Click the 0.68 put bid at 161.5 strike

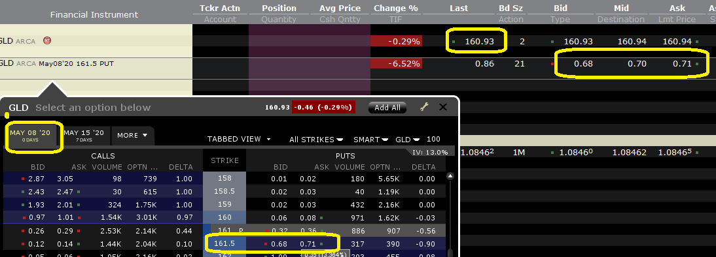point(279,244)
